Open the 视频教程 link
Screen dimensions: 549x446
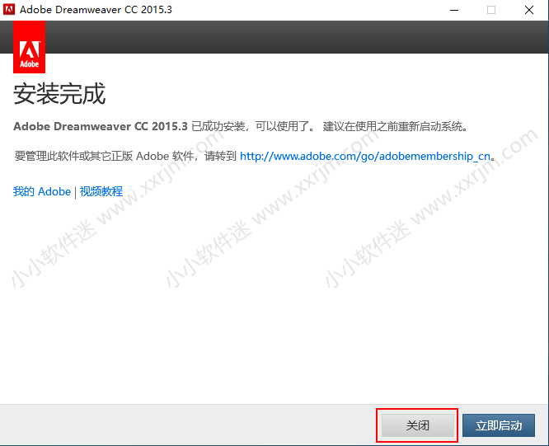pos(101,191)
